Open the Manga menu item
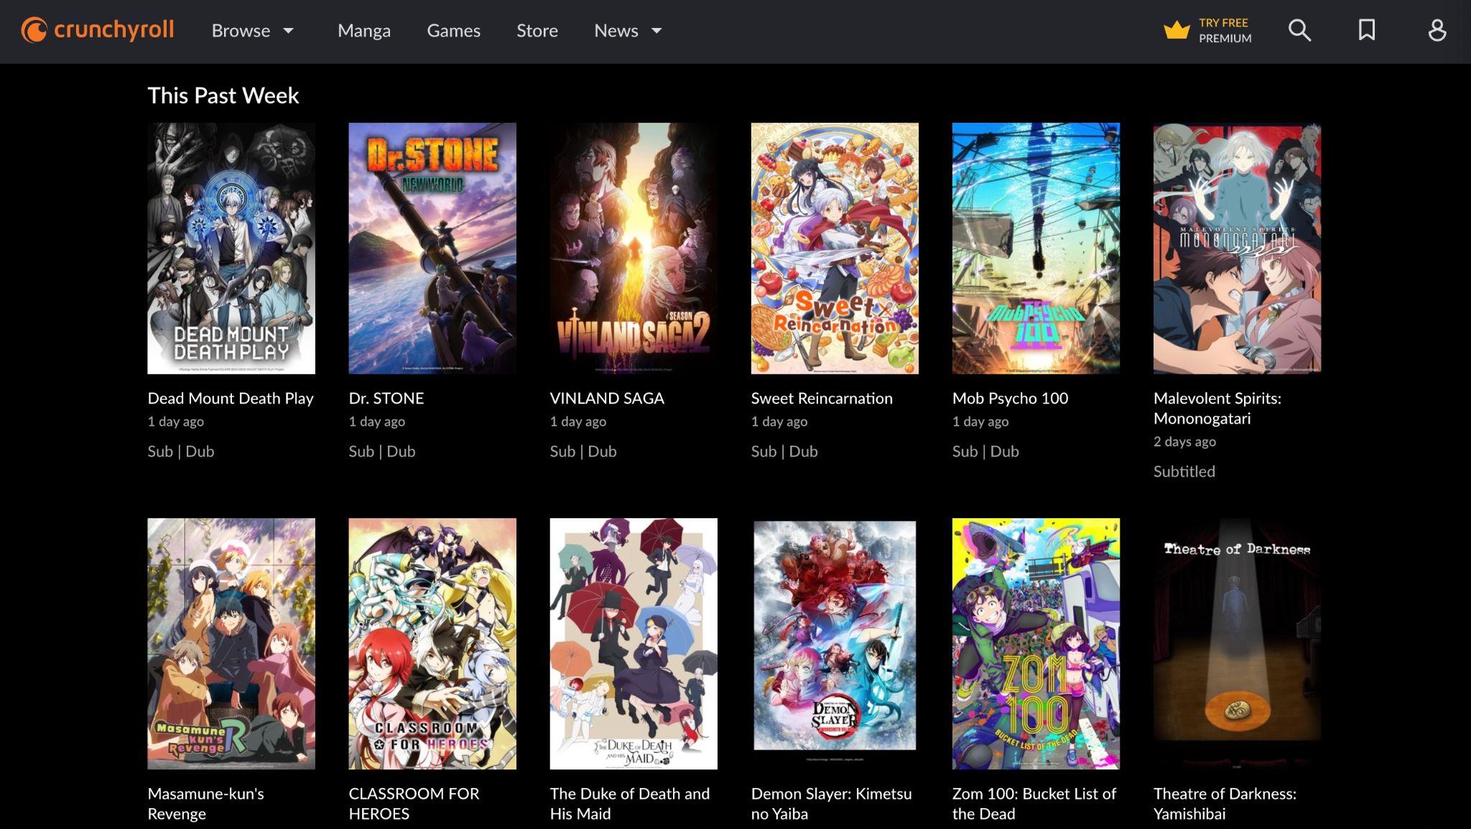This screenshot has width=1471, height=829. [364, 31]
